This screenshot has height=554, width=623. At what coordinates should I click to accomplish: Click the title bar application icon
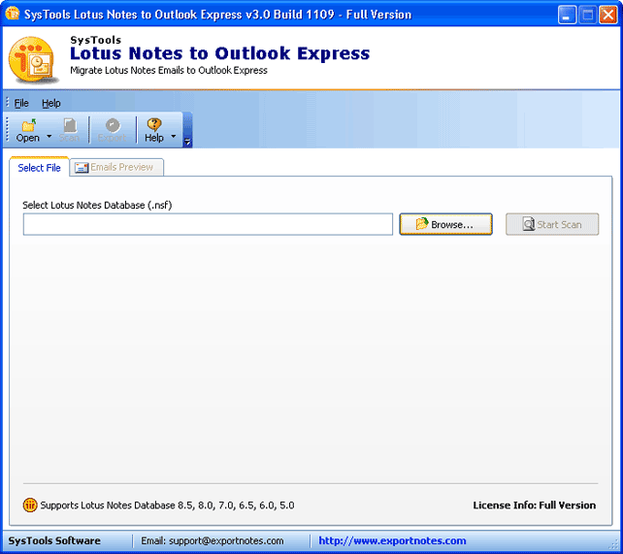coord(13,14)
